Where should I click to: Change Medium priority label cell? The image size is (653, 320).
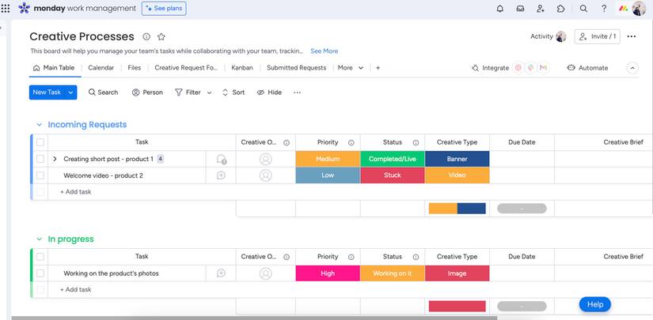click(x=328, y=159)
